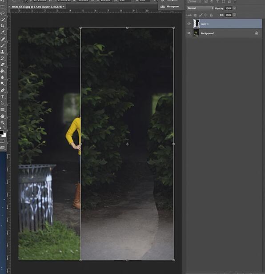This screenshot has width=265, height=274.
Task: Select the Zoom tool in toolbar
Action: pyautogui.click(x=3, y=122)
